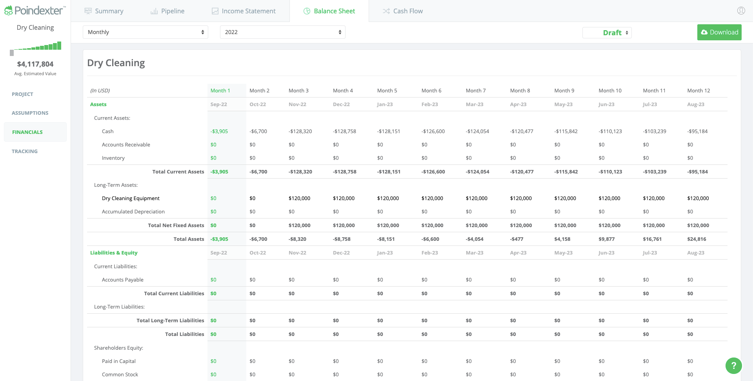
Task: Click the Accounts Payable row label
Action: coord(123,280)
